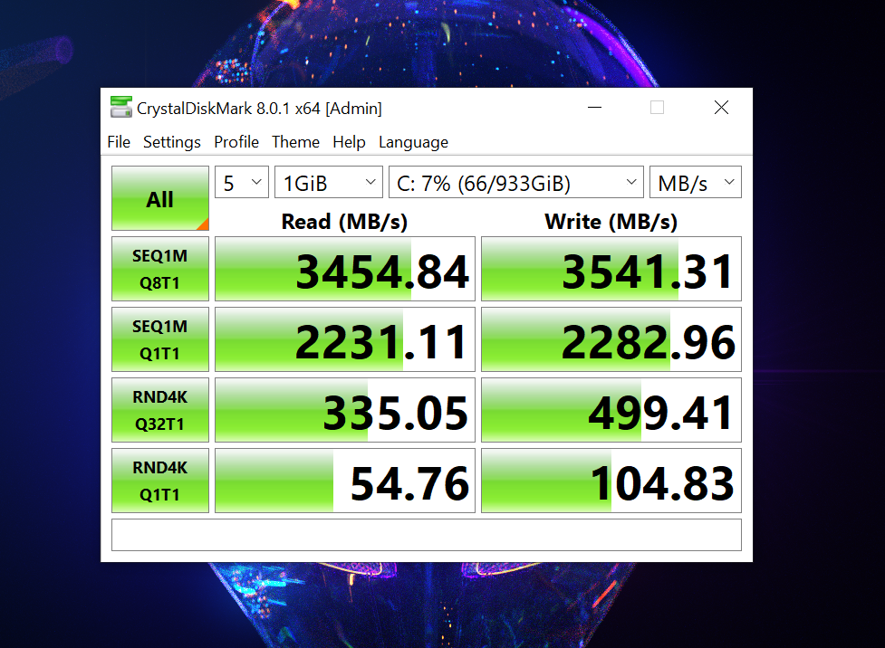Start the RND4K Q32T1 test
The image size is (885, 648).
point(160,410)
